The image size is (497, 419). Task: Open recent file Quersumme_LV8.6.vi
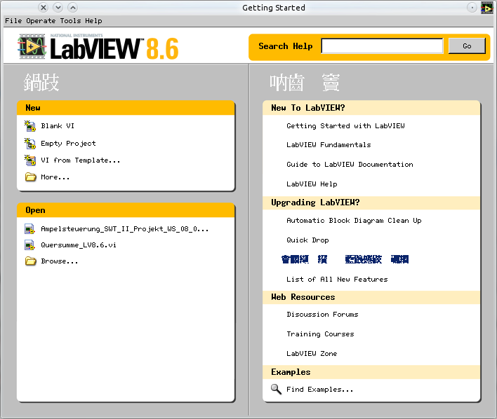click(79, 245)
